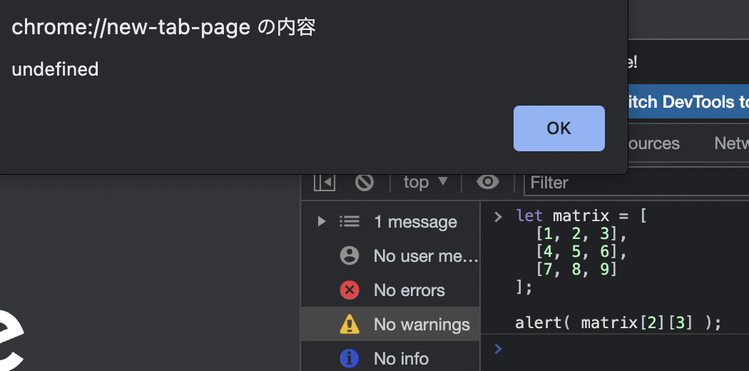The height and width of the screenshot is (371, 749).
Task: Clear console with the ban icon
Action: (365, 183)
